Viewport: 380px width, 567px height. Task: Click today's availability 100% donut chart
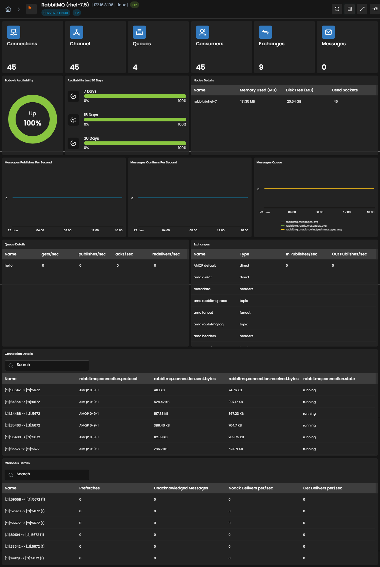[x=33, y=119]
